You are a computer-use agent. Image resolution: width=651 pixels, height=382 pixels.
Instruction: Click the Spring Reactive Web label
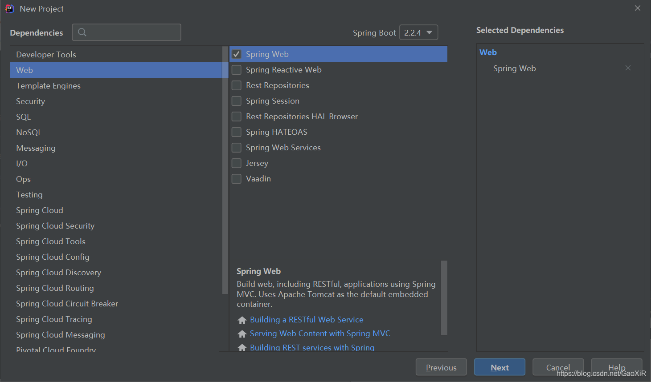click(283, 70)
